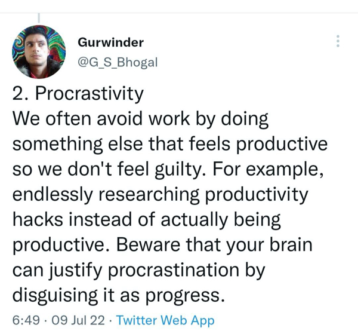Click the "2. Procrastivity" heading line
Viewport: 358px width, 334px height.
pos(78,94)
